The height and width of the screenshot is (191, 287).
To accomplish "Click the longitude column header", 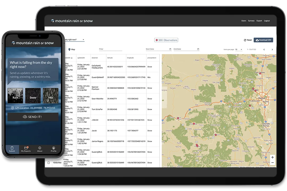I will click(x=130, y=58).
